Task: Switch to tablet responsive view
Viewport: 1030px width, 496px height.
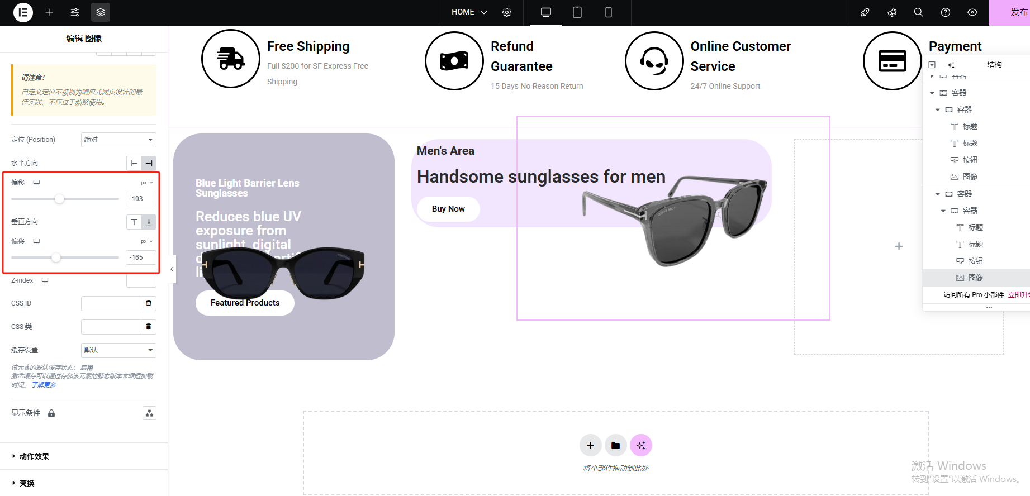Action: [577, 12]
